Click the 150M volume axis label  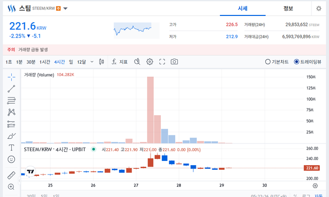pyautogui.click(x=311, y=77)
